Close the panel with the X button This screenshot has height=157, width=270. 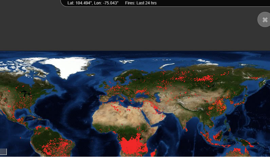pyautogui.click(x=264, y=20)
